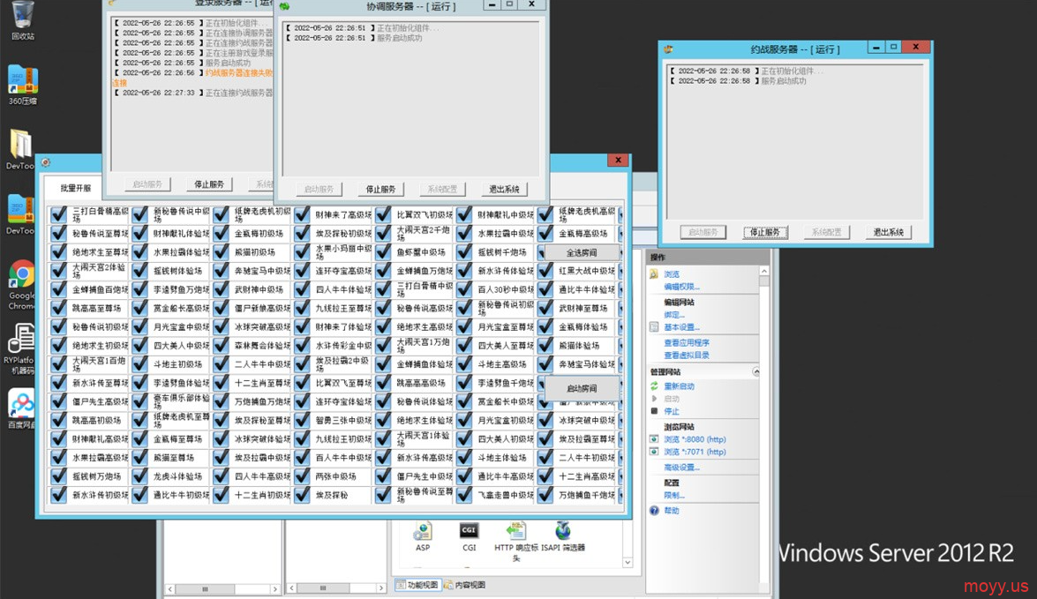Open the 查看应用程序 link

pyautogui.click(x=687, y=342)
